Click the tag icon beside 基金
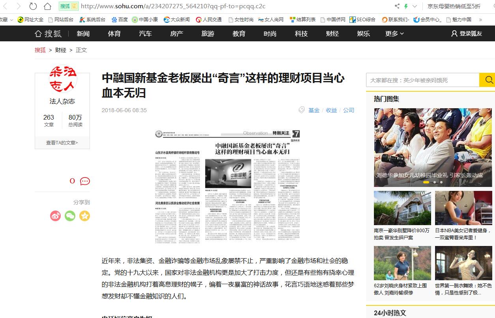495x318 pixels. pyautogui.click(x=302, y=110)
